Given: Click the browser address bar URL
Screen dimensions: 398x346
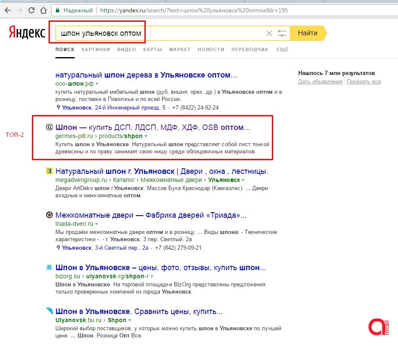Looking at the screenshot, I should click(x=194, y=10).
